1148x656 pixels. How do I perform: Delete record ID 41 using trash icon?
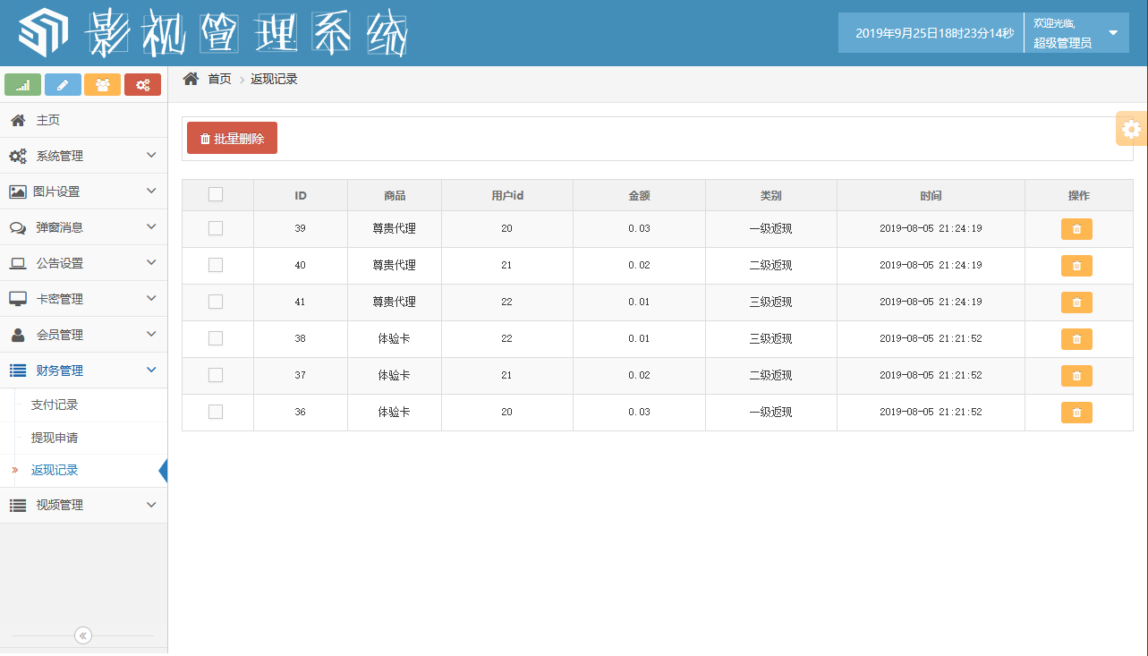1076,302
